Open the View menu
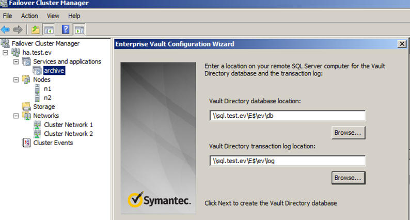 [53, 16]
